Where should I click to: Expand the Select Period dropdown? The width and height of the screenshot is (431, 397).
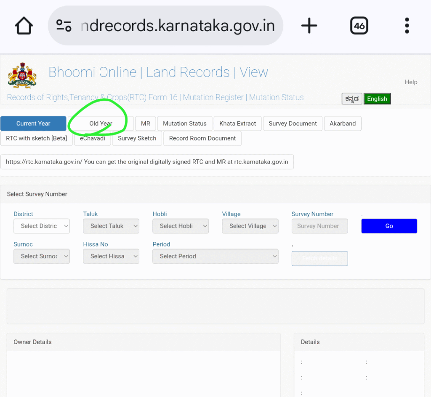tap(215, 256)
